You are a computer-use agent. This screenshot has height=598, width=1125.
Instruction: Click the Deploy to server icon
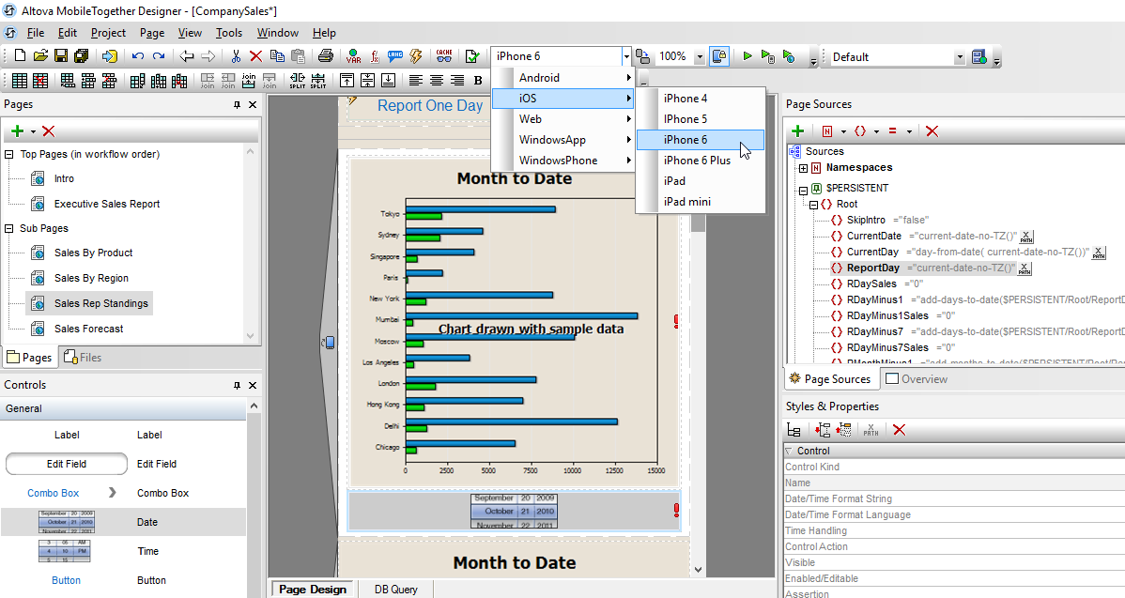click(x=979, y=56)
